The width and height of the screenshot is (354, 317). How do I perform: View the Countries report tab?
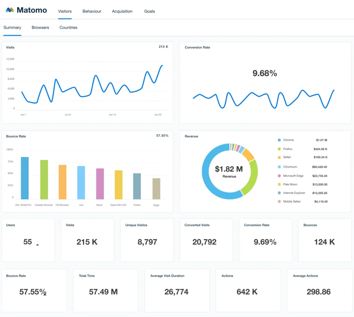(x=68, y=27)
